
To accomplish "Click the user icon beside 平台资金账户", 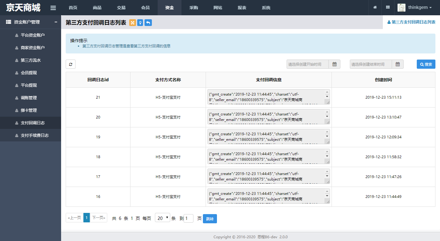I will (17, 35).
